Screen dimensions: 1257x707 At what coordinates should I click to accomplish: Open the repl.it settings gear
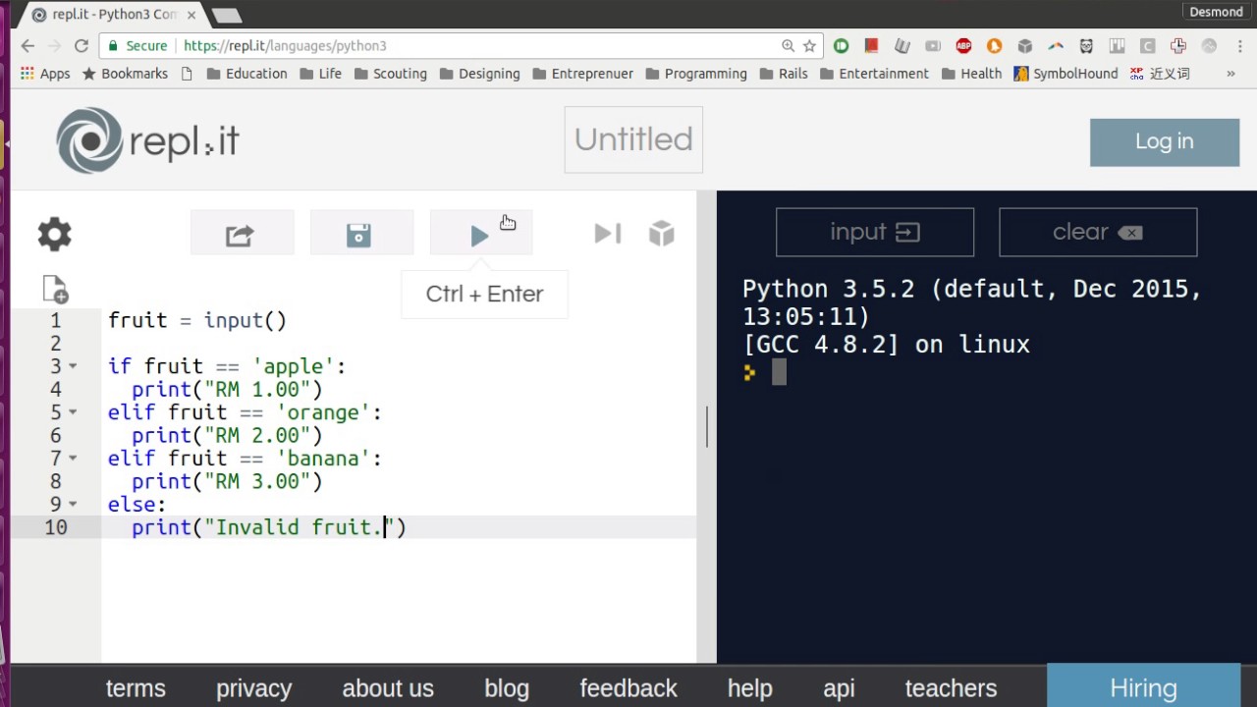pyautogui.click(x=55, y=235)
